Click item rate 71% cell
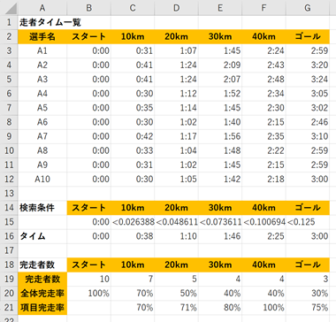The height and width of the screenshot is (322, 336). pyautogui.click(x=176, y=308)
